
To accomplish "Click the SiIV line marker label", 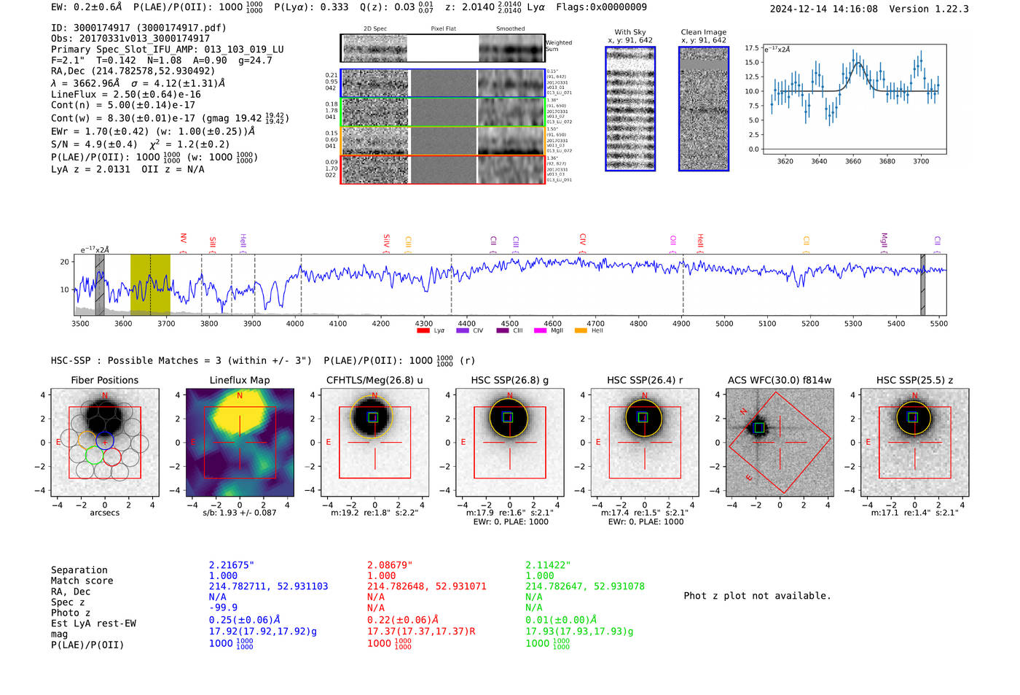I will point(387,241).
